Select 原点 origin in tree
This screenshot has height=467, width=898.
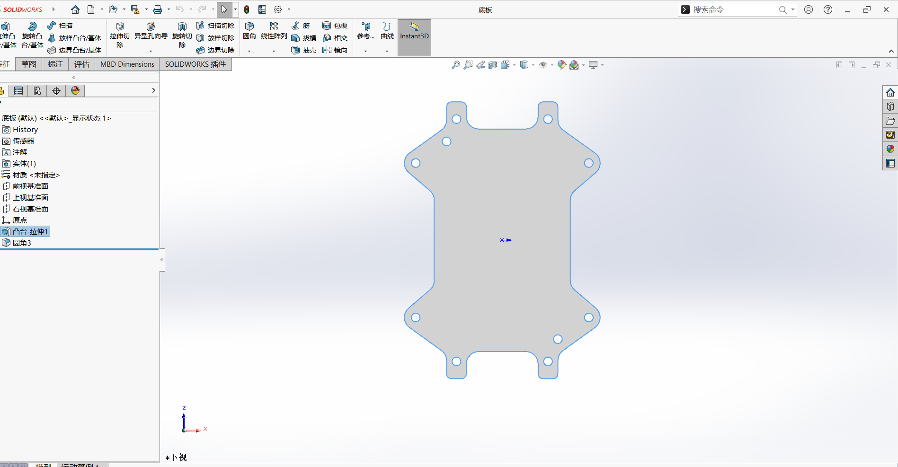click(x=15, y=220)
